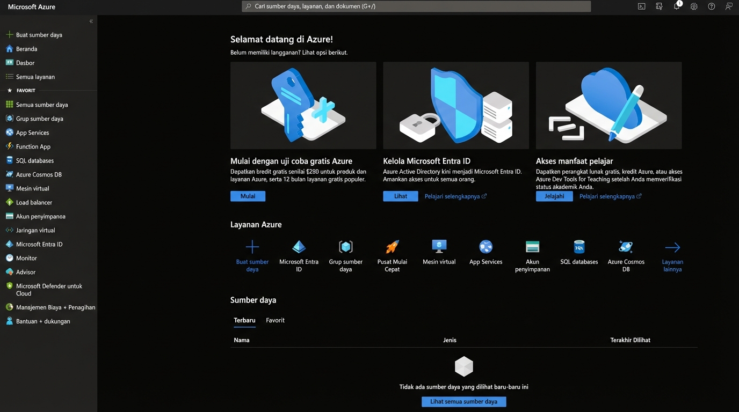The height and width of the screenshot is (412, 739).
Task: Click the Pusat Mulai Cepat rocket icon
Action: 393,247
